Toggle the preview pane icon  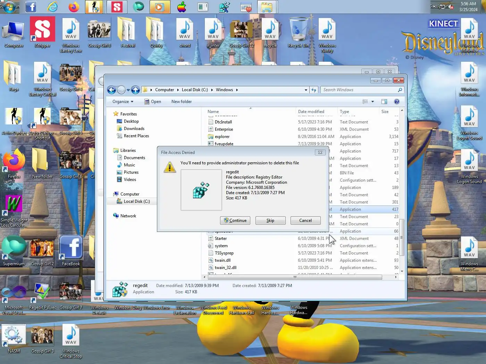[x=384, y=102]
